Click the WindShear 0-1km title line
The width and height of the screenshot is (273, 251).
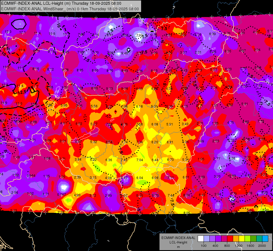[x=70, y=9]
